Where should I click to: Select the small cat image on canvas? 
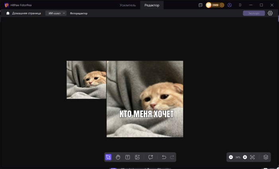86,80
